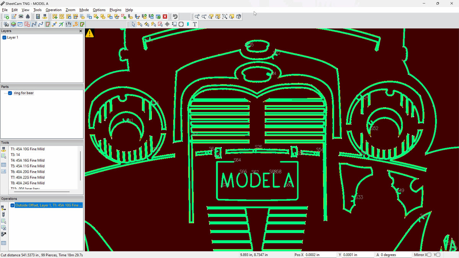Enable the Mirror X checkbox
This screenshot has width=459, height=258.
tap(429, 255)
